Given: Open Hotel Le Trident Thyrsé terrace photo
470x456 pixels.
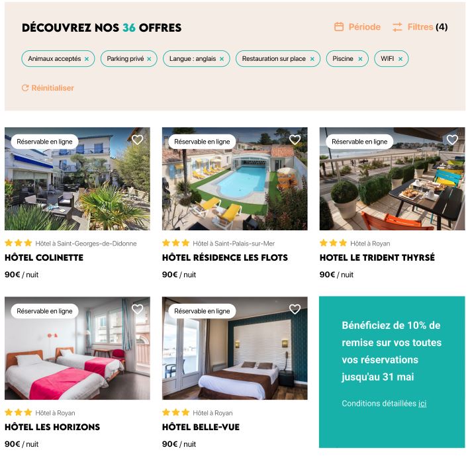Looking at the screenshot, I should tap(392, 179).
